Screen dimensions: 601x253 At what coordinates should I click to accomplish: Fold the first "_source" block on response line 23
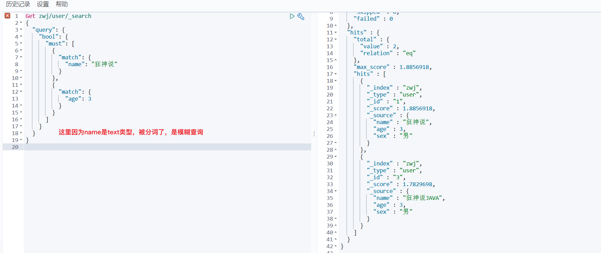point(336,115)
